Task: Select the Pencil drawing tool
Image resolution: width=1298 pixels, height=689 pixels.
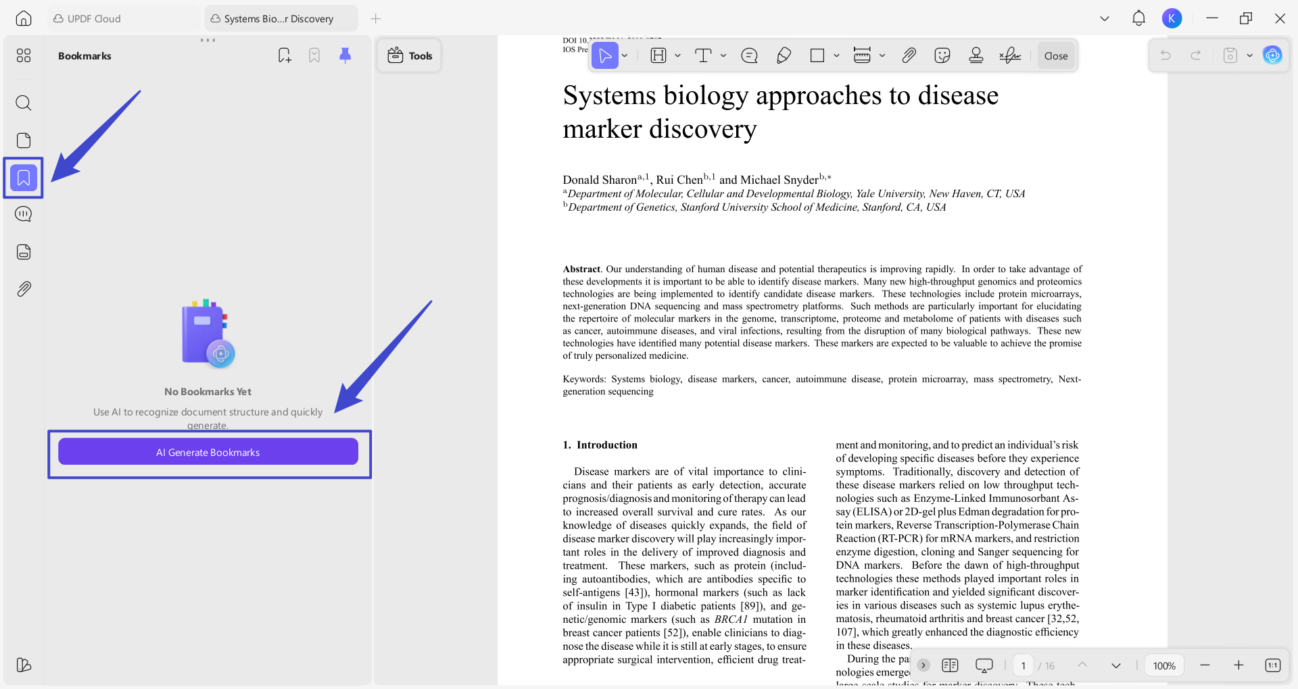Action: [x=784, y=55]
